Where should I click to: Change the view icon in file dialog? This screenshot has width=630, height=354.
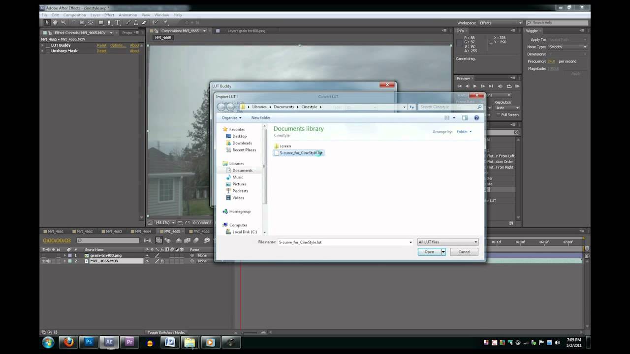(x=447, y=118)
